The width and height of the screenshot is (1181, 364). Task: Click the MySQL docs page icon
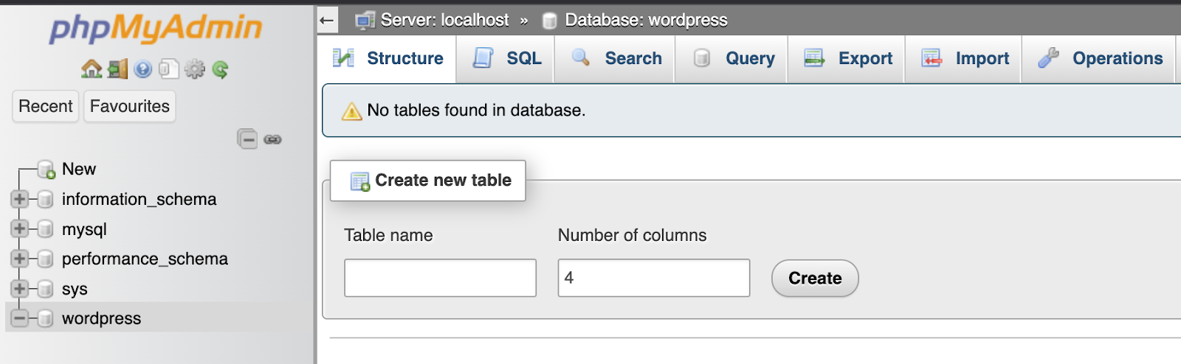(168, 69)
